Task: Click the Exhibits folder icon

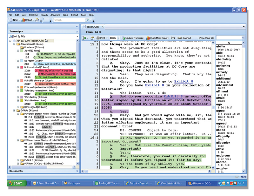Action: click(18, 111)
